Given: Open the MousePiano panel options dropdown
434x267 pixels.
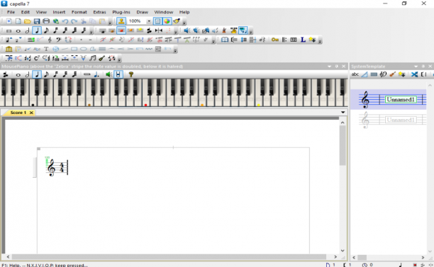Looking at the screenshot, I should point(329,67).
